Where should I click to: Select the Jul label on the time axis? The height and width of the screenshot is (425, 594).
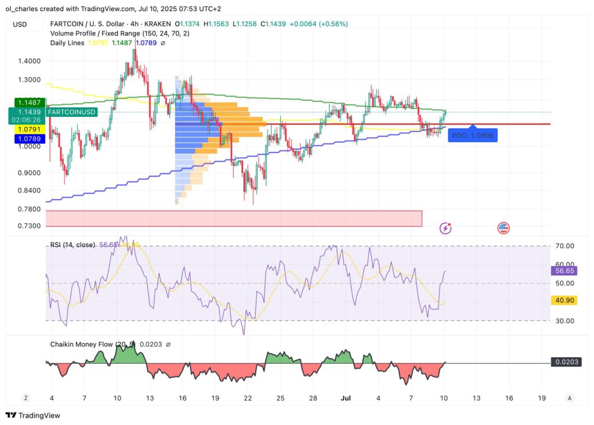[x=346, y=398]
